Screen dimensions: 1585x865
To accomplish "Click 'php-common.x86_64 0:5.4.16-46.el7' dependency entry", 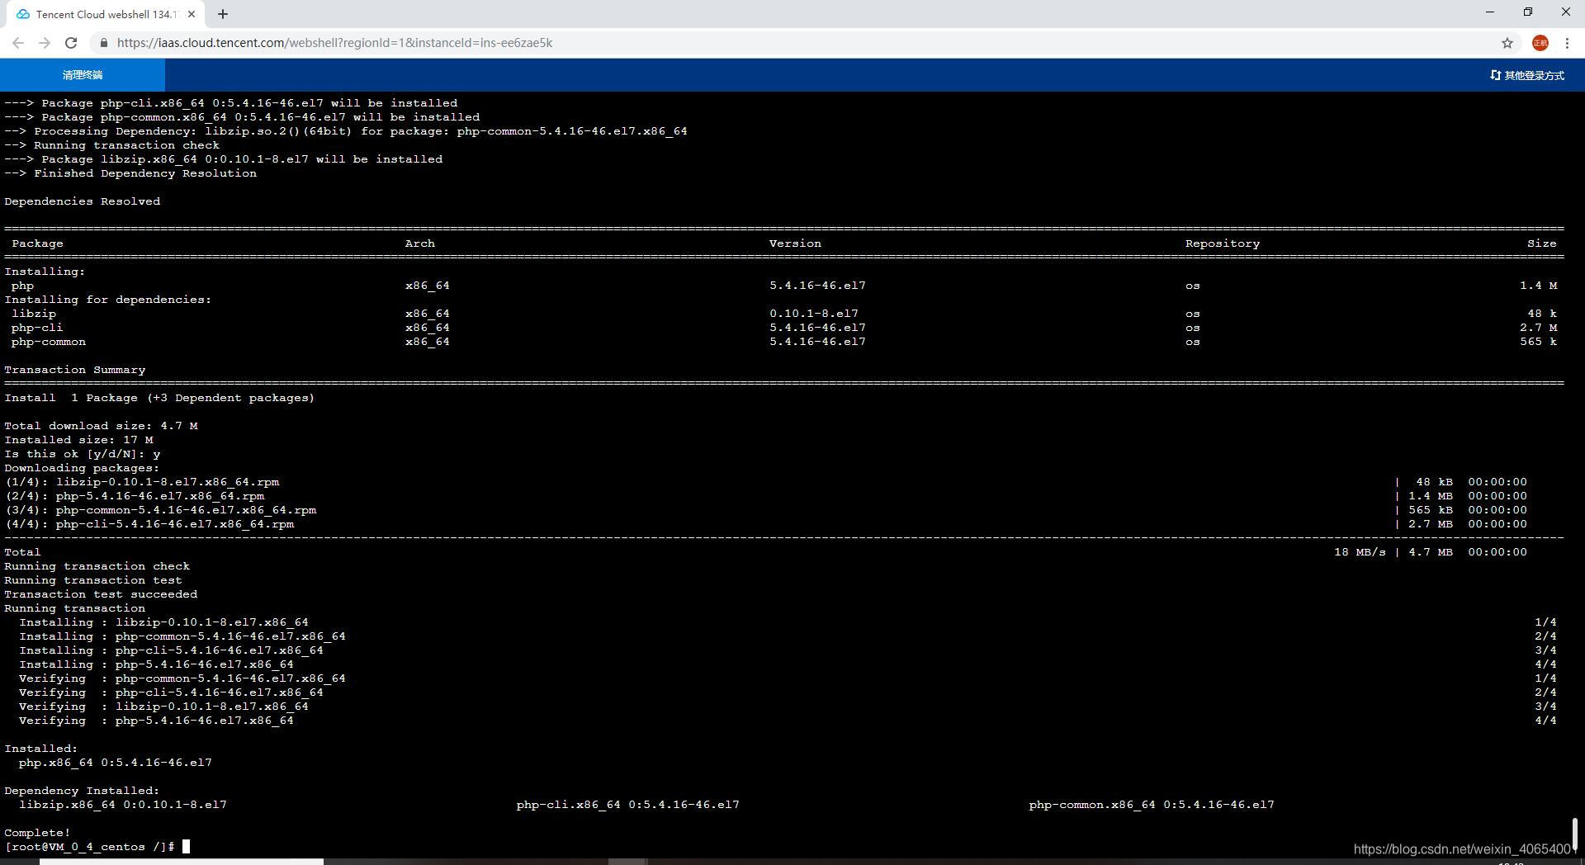I will point(1152,805).
